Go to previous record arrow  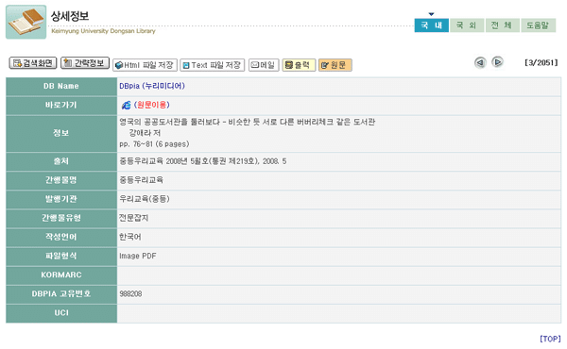[480, 63]
